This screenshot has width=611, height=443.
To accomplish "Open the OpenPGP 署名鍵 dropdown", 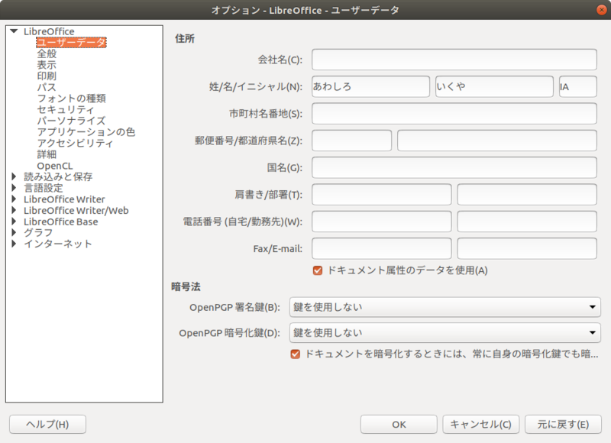I will (x=445, y=307).
